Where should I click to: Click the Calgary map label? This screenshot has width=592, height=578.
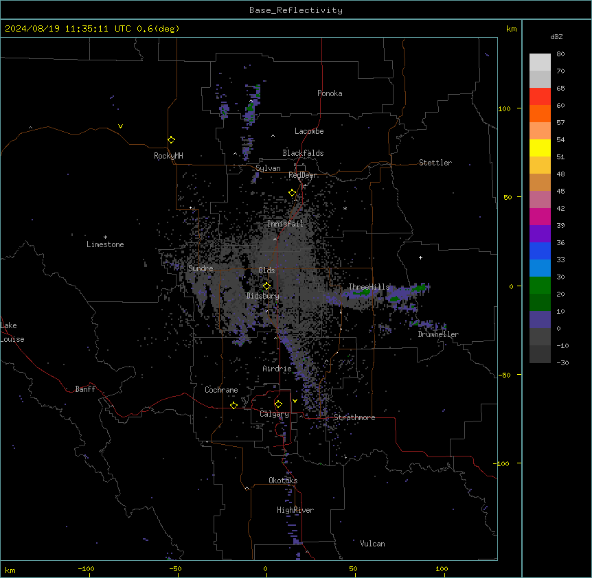coord(274,414)
